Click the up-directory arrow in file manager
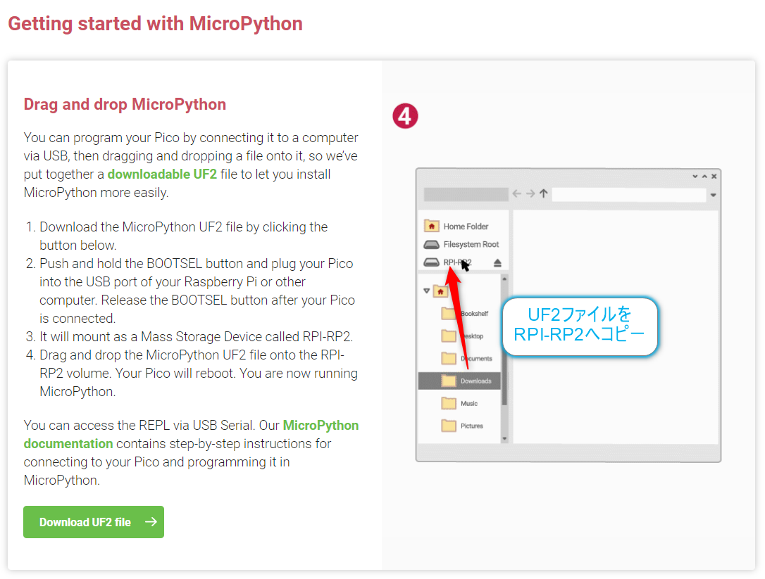The width and height of the screenshot is (765, 579). pyautogui.click(x=544, y=194)
